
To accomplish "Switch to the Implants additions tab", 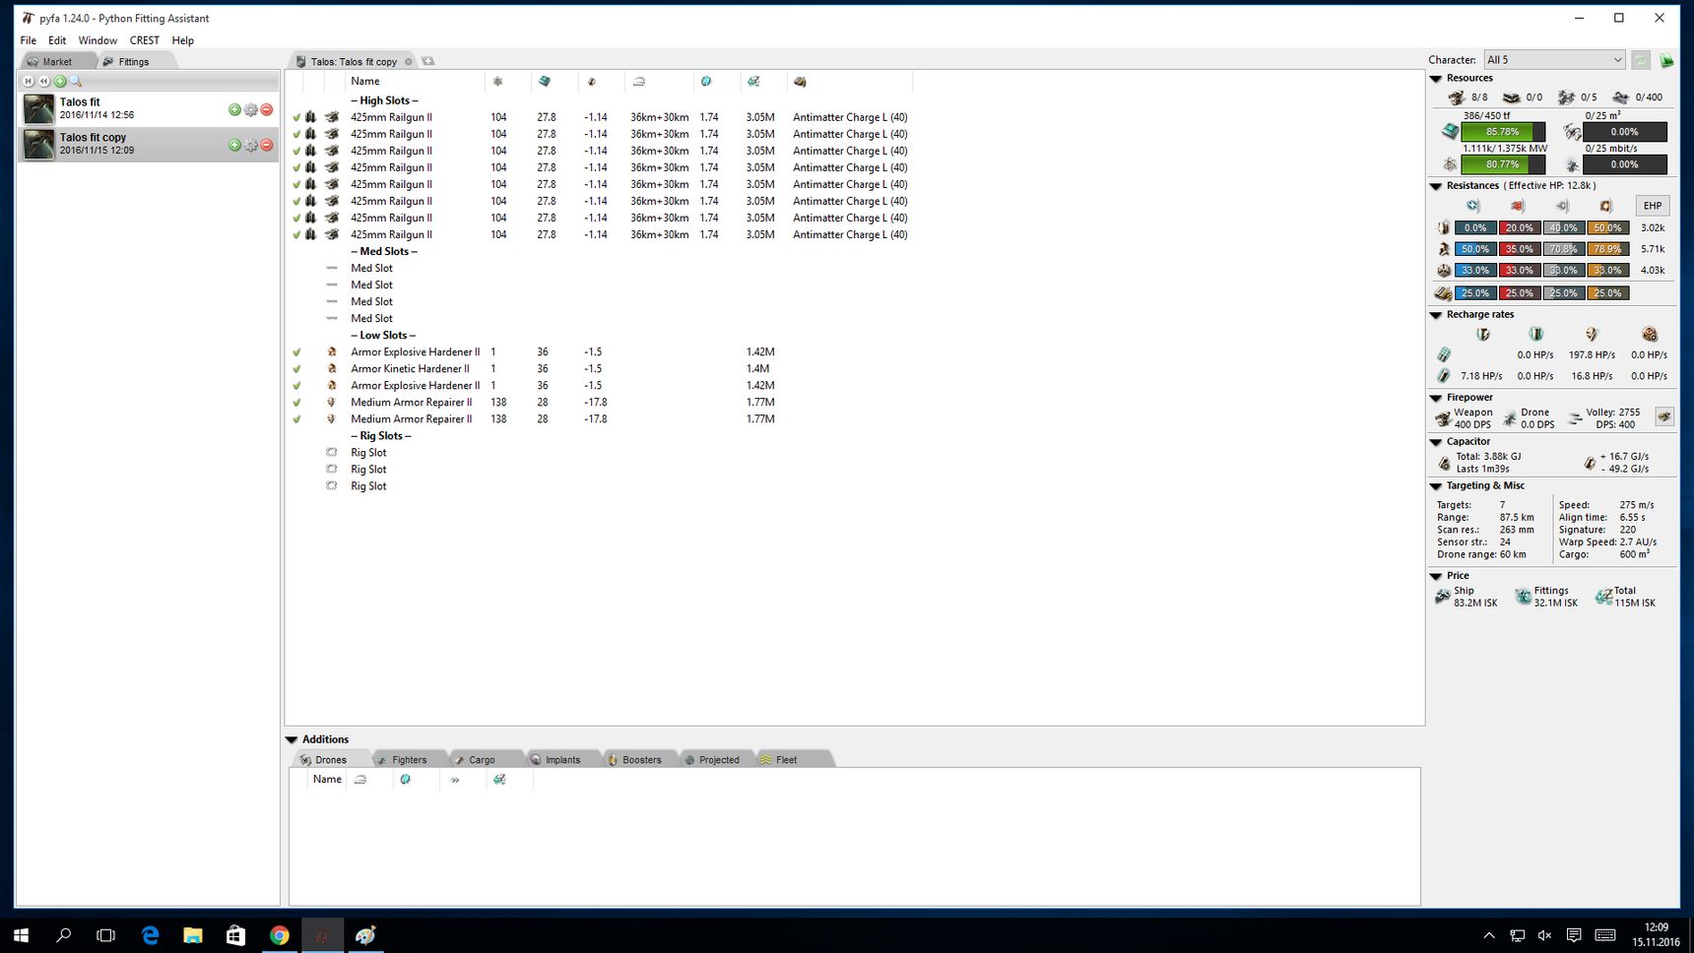I will click(562, 760).
